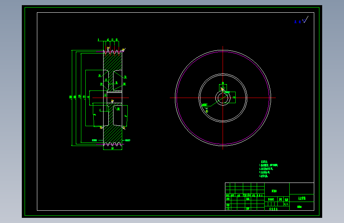Pick the top V-groove profile of section
The height and width of the screenshot is (223, 344).
point(113,52)
